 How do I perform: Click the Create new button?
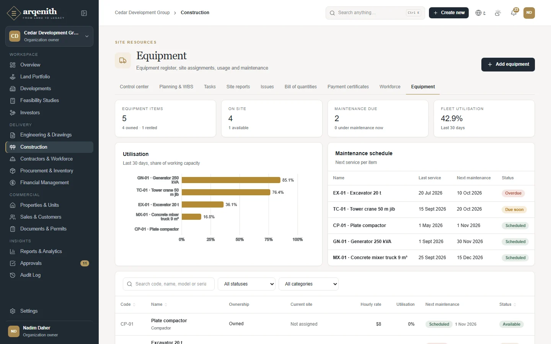point(448,13)
